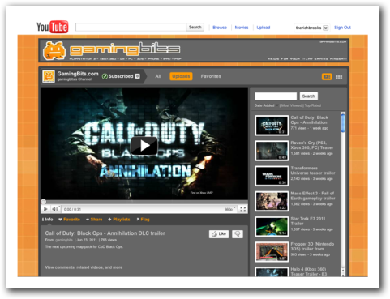
Task: Click the Like thumbs-up button
Action: 219,234
